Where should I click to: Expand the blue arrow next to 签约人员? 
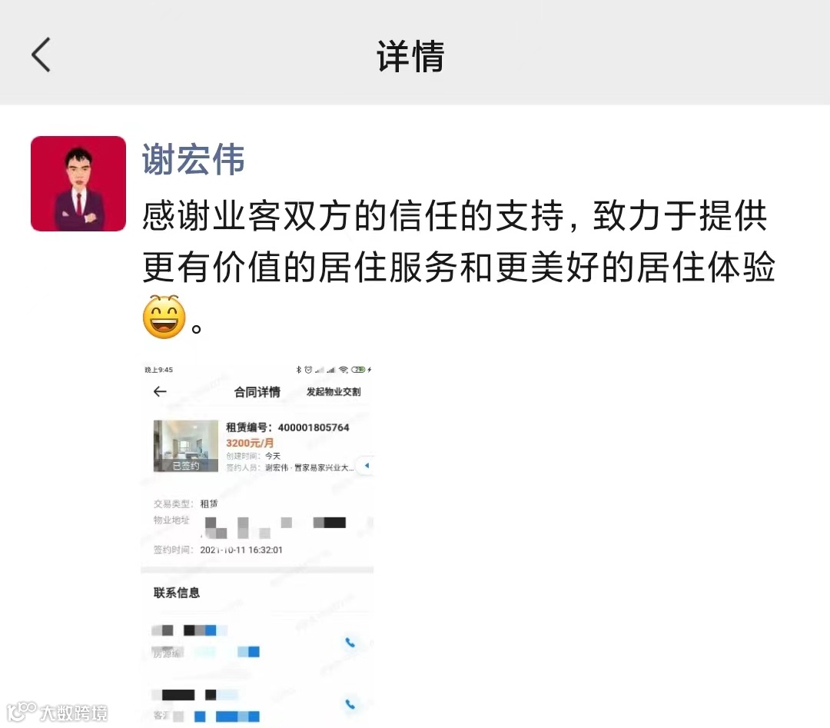pyautogui.click(x=367, y=466)
